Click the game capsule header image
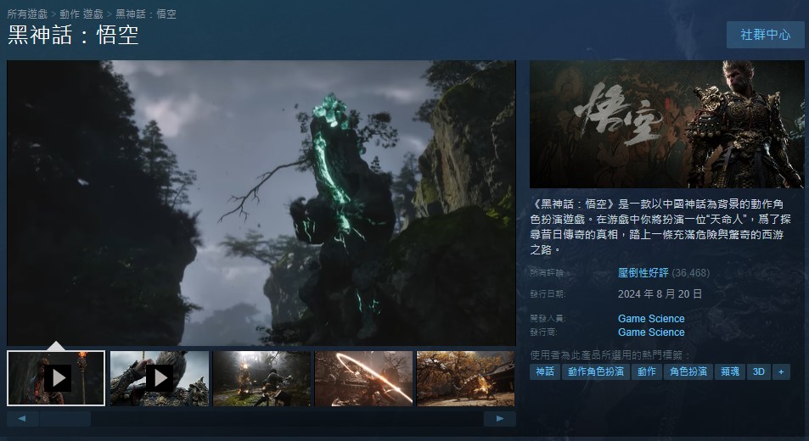809x441 pixels. point(666,124)
